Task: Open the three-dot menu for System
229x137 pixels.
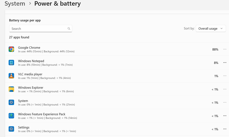Action: (x=225, y=102)
